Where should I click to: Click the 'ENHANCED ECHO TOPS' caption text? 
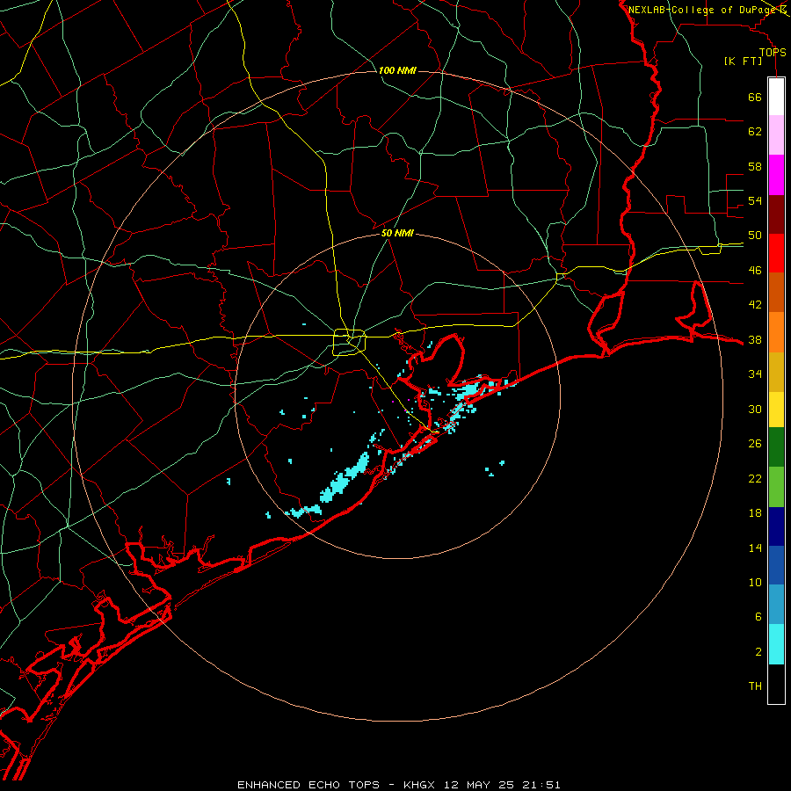pyautogui.click(x=308, y=785)
